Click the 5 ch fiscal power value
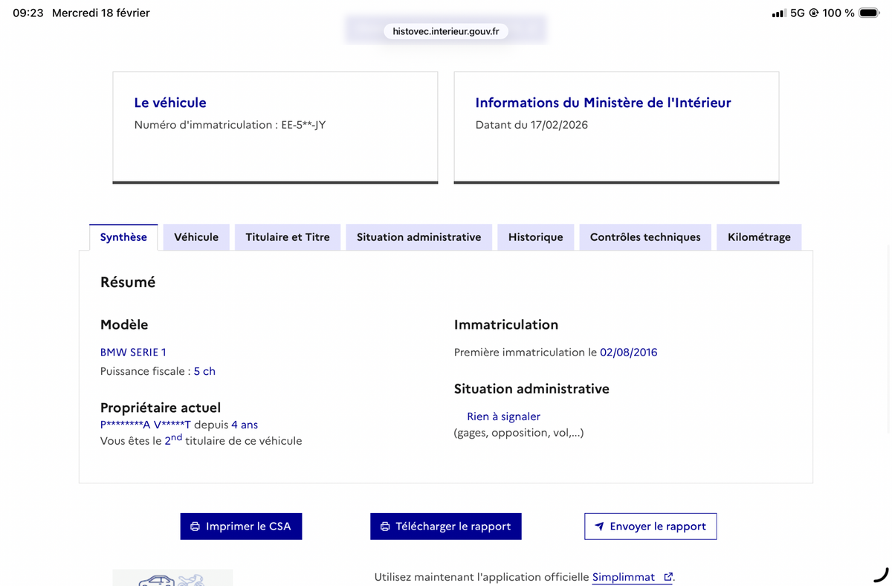Screen dimensions: 892x586 204,371
